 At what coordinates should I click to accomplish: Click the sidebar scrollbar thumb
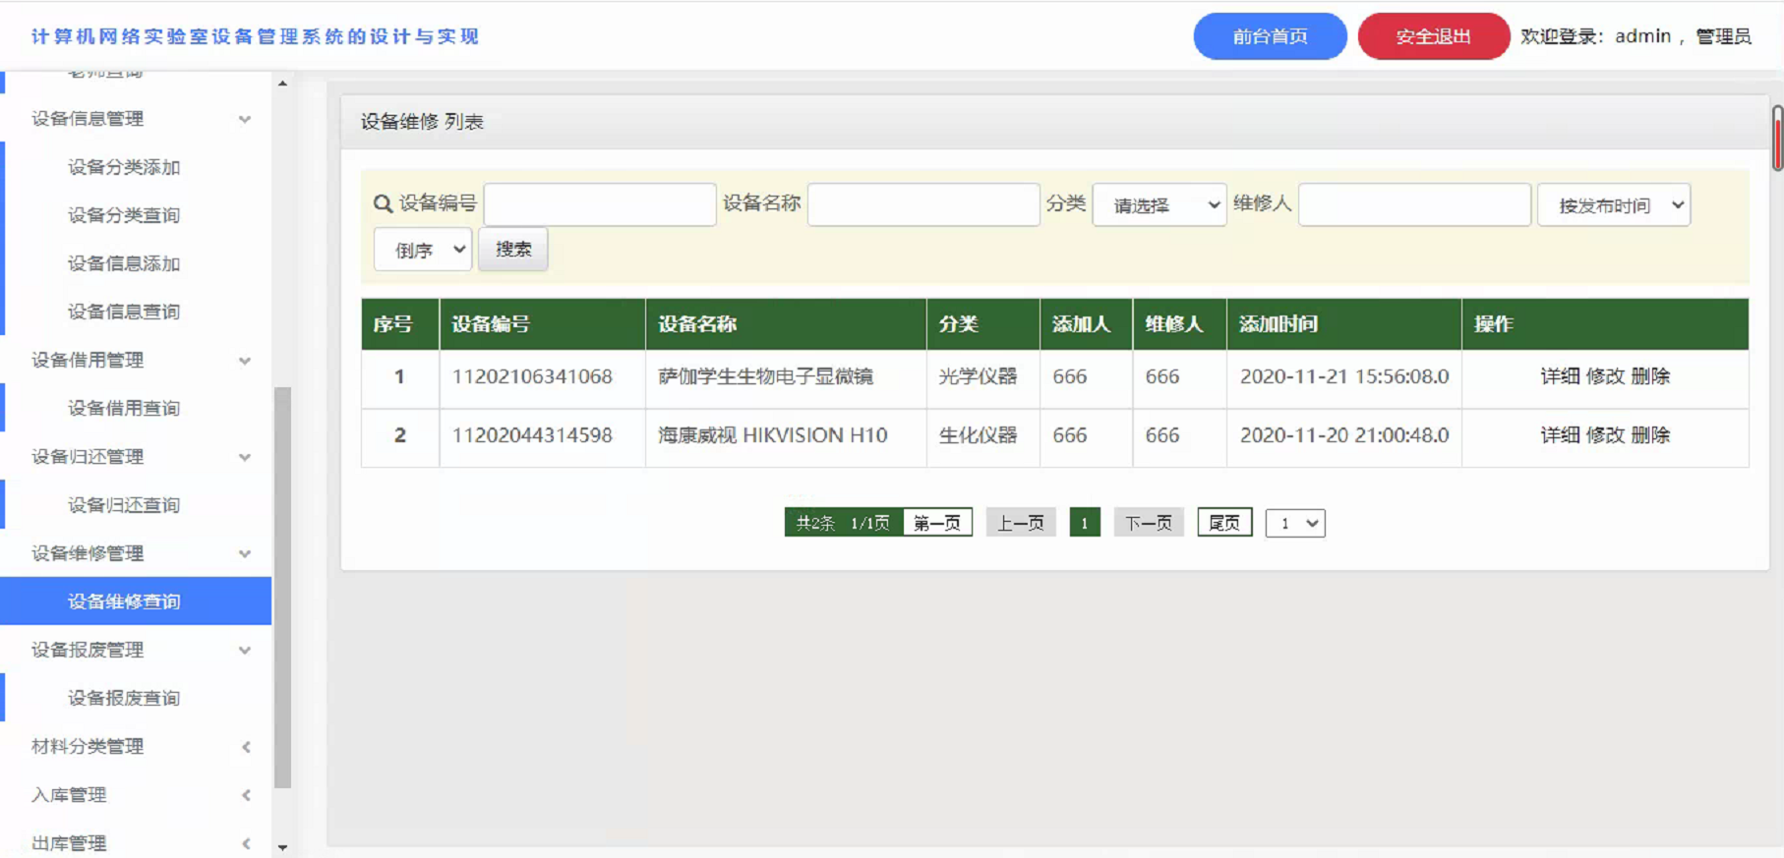point(282,588)
